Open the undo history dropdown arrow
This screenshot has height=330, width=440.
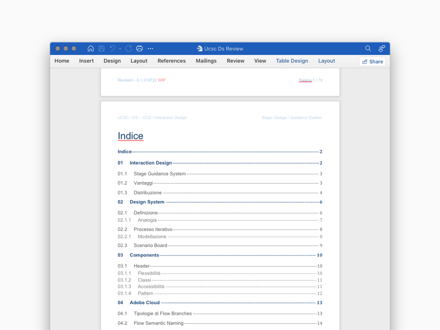click(x=120, y=49)
